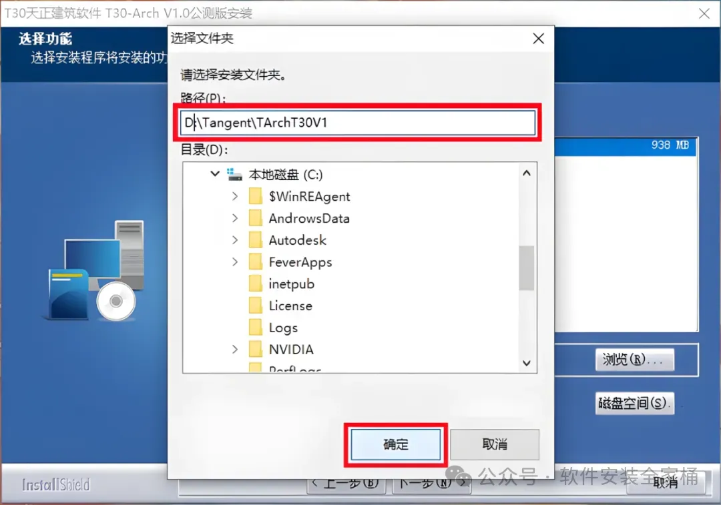Select the FeverApps folder icon

pos(255,262)
